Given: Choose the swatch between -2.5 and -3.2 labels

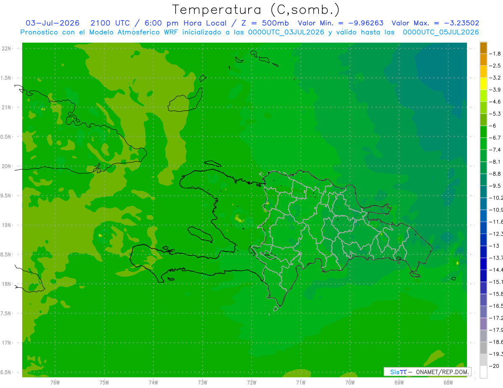Looking at the screenshot, I should click(x=483, y=72).
